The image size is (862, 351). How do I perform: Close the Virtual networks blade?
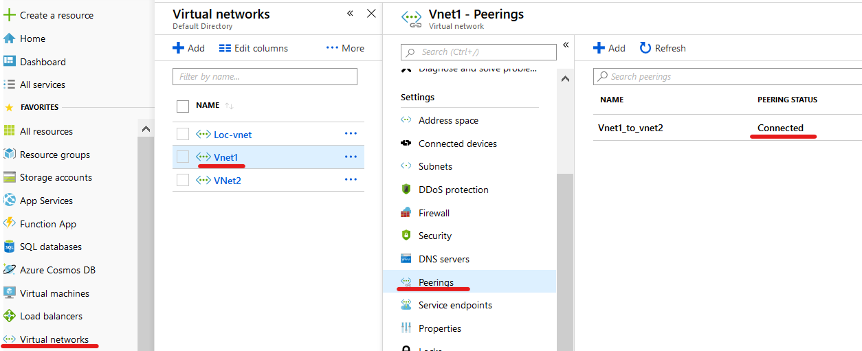coord(371,14)
